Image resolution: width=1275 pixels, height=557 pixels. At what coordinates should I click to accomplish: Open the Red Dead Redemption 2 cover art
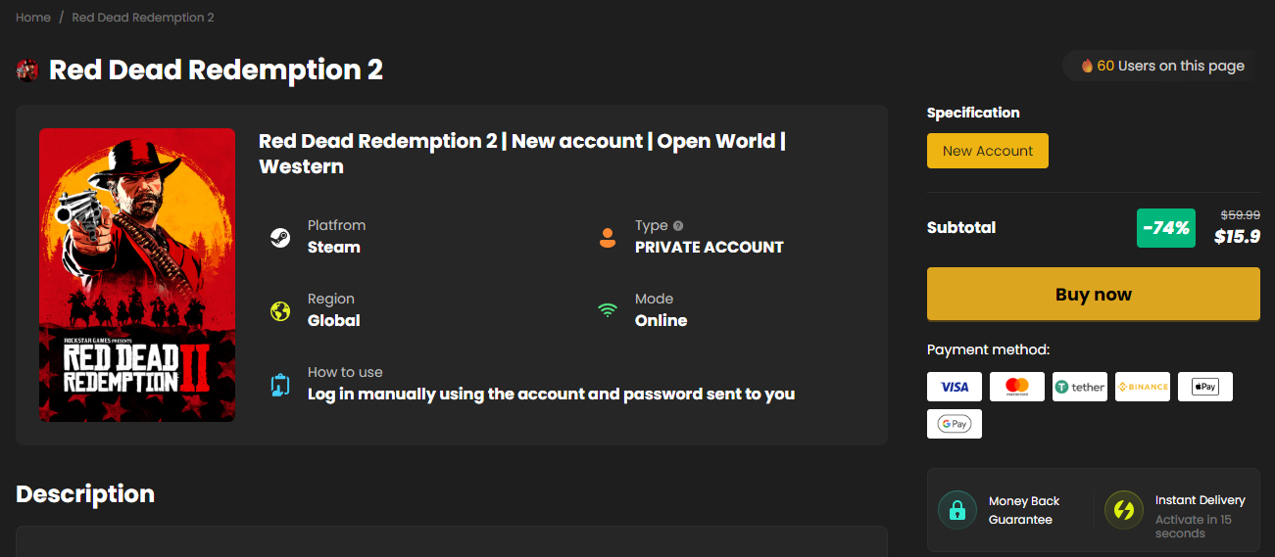[137, 275]
